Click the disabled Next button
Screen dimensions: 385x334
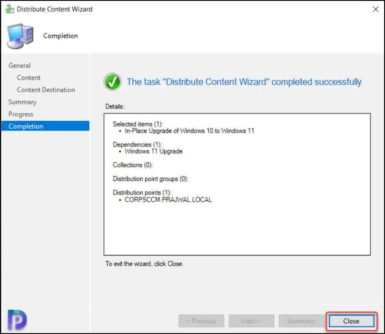tap(251, 321)
